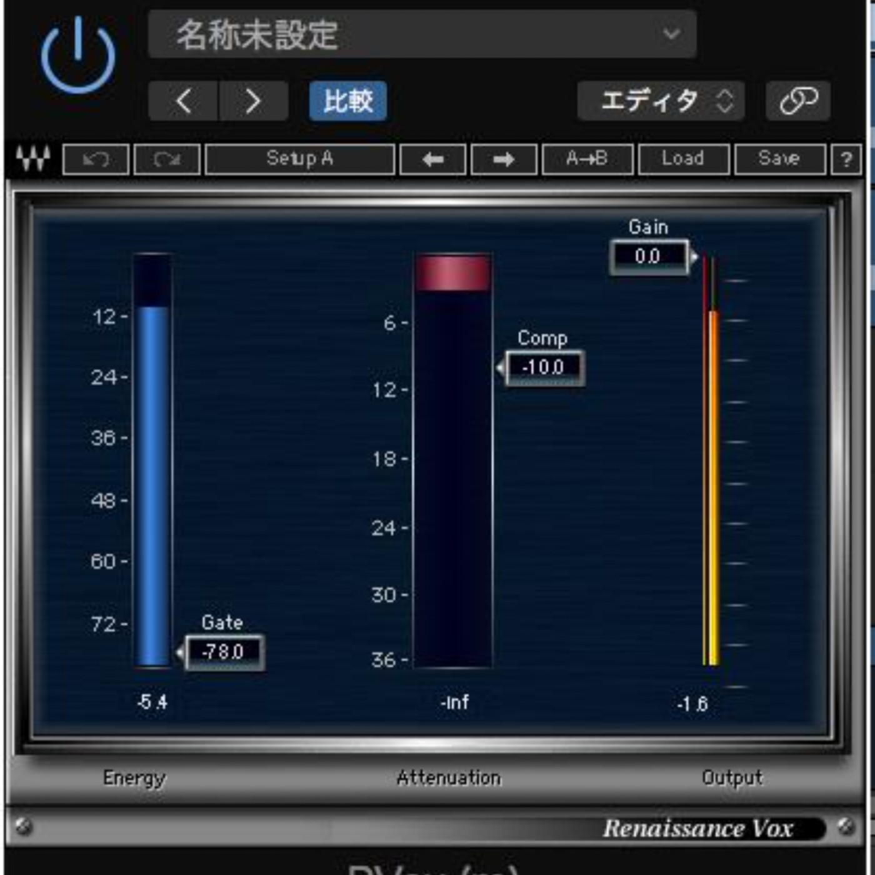This screenshot has width=875, height=875.
Task: Click the Comp threshold value field -10.0
Action: click(544, 367)
